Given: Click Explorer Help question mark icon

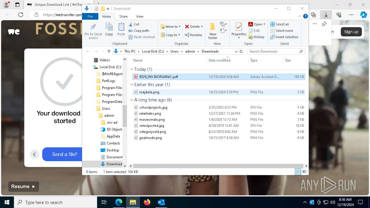Looking at the screenshot, I should 305,16.
